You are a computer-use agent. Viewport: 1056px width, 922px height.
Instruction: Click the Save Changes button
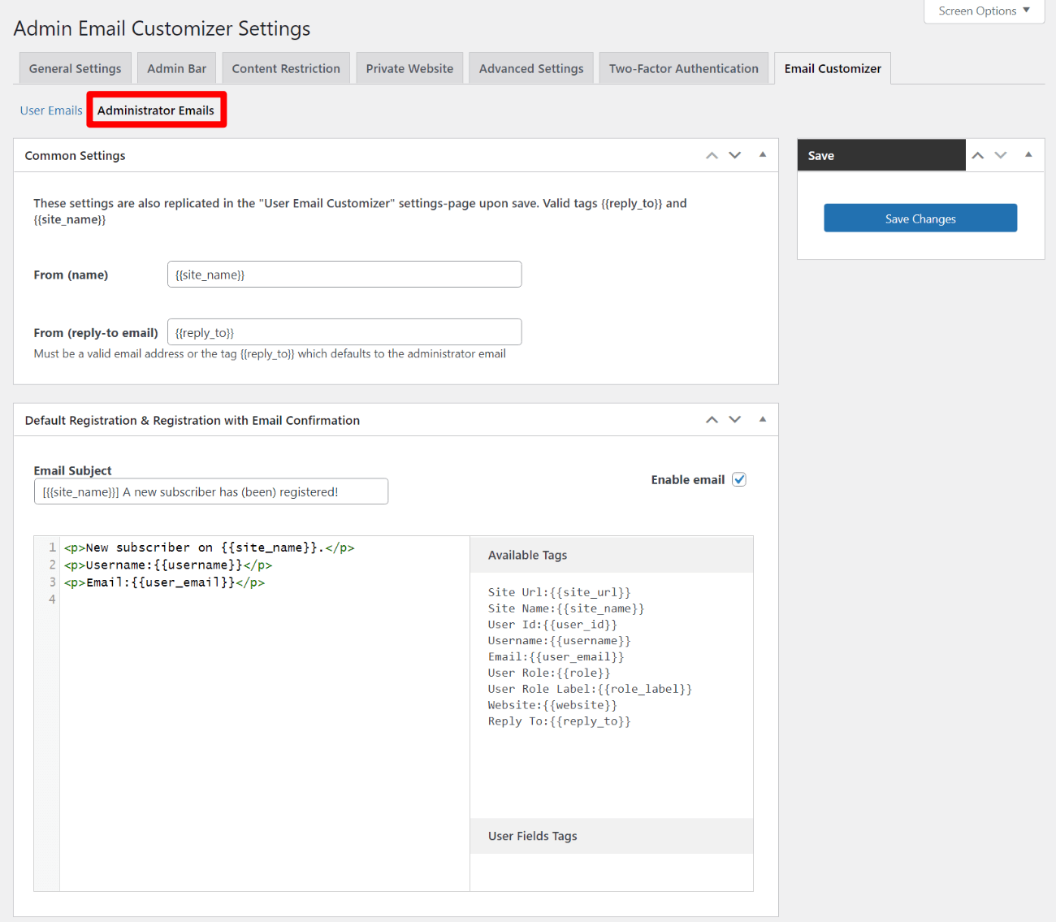click(920, 219)
